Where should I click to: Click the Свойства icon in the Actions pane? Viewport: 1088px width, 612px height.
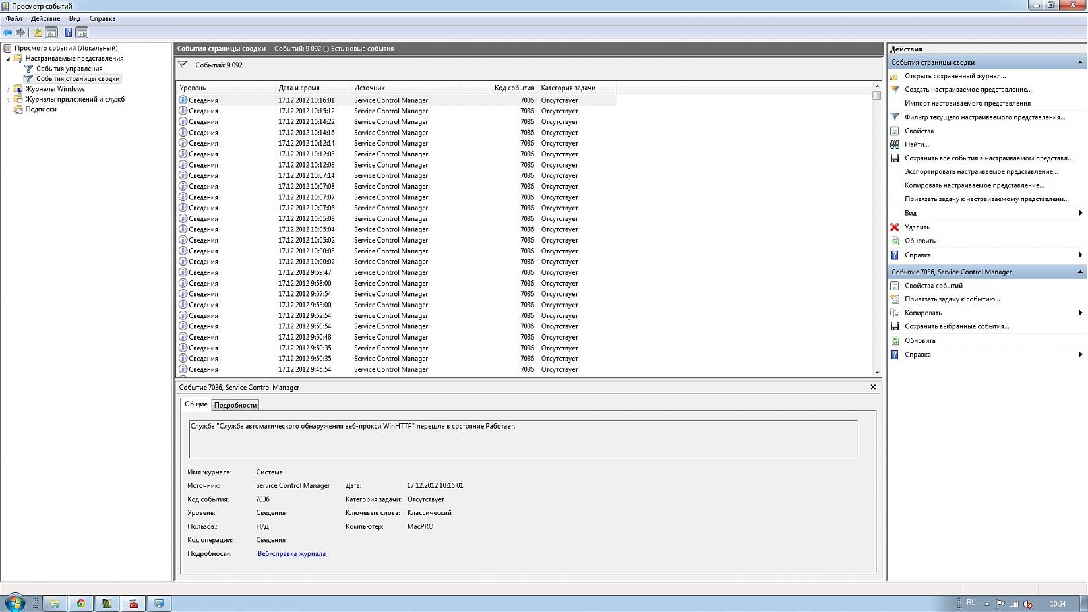pos(895,131)
